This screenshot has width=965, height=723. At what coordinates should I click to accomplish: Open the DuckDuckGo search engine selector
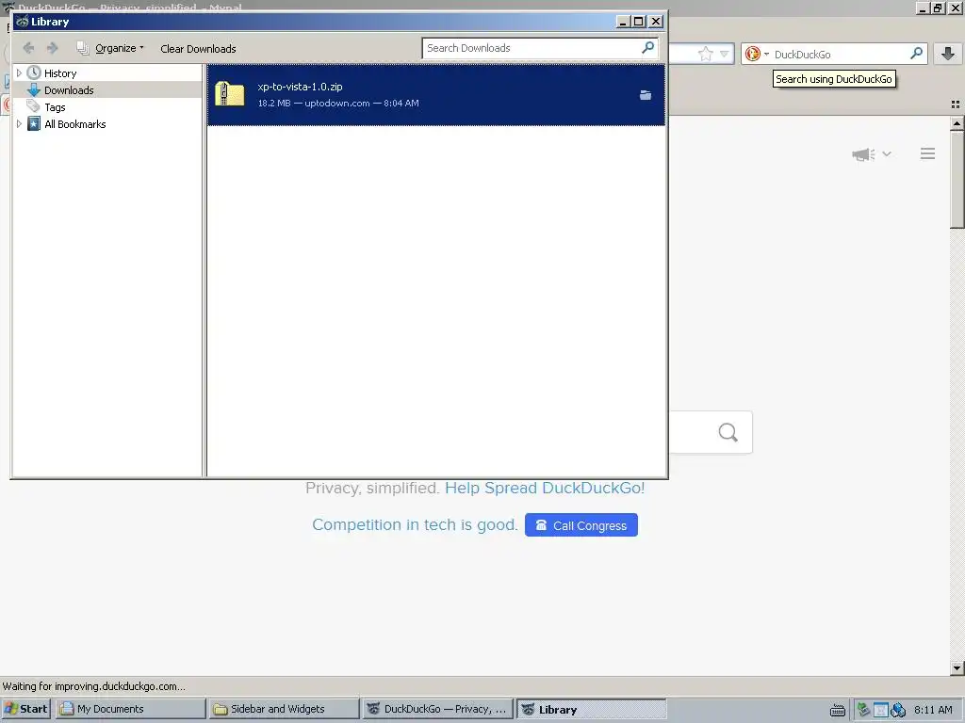pyautogui.click(x=757, y=54)
